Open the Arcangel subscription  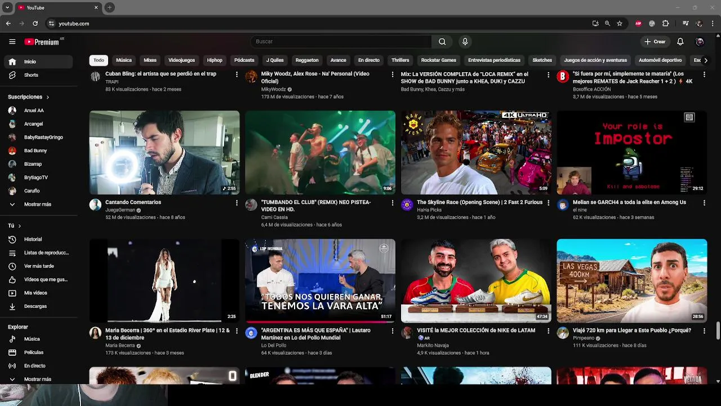[39, 124]
